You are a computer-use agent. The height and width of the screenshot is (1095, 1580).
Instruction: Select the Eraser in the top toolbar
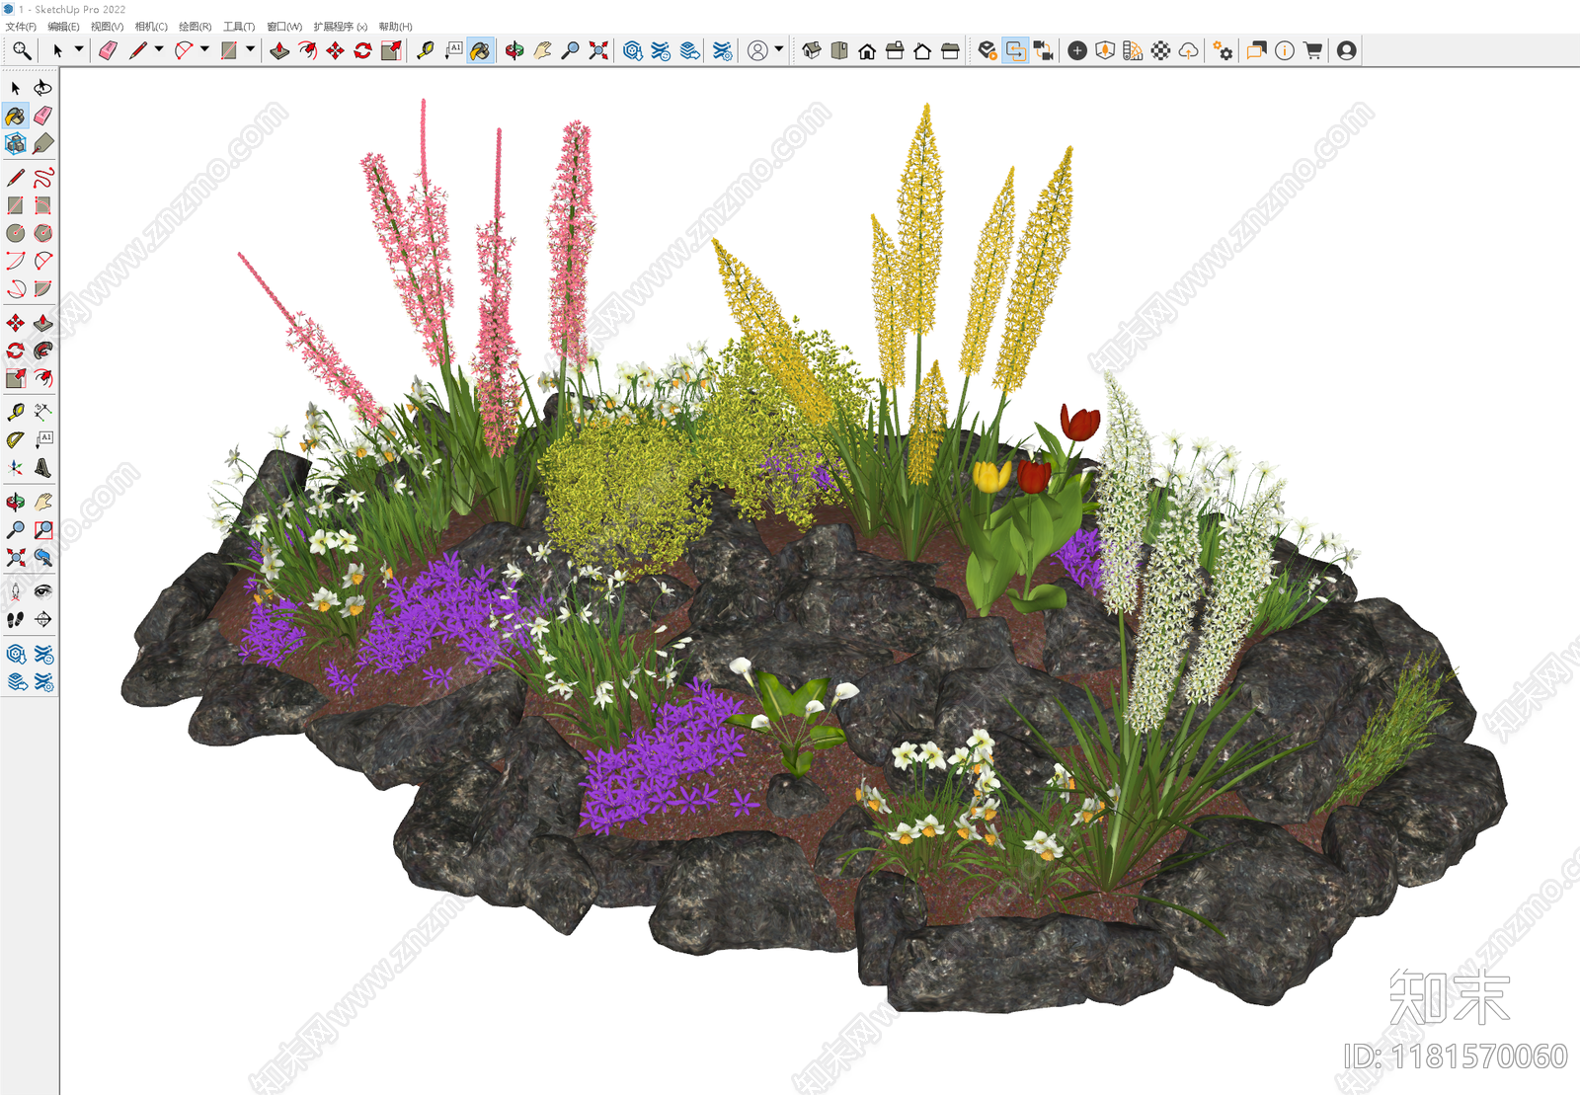click(x=108, y=50)
